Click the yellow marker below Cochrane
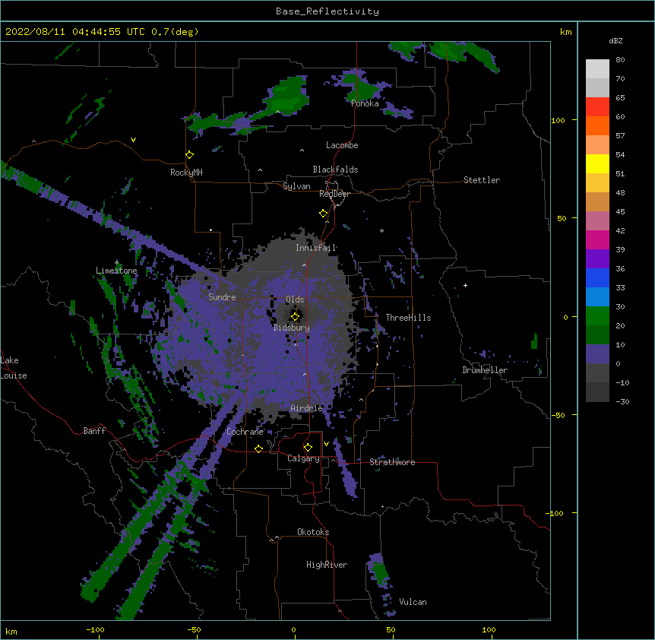This screenshot has width=655, height=640. click(258, 448)
